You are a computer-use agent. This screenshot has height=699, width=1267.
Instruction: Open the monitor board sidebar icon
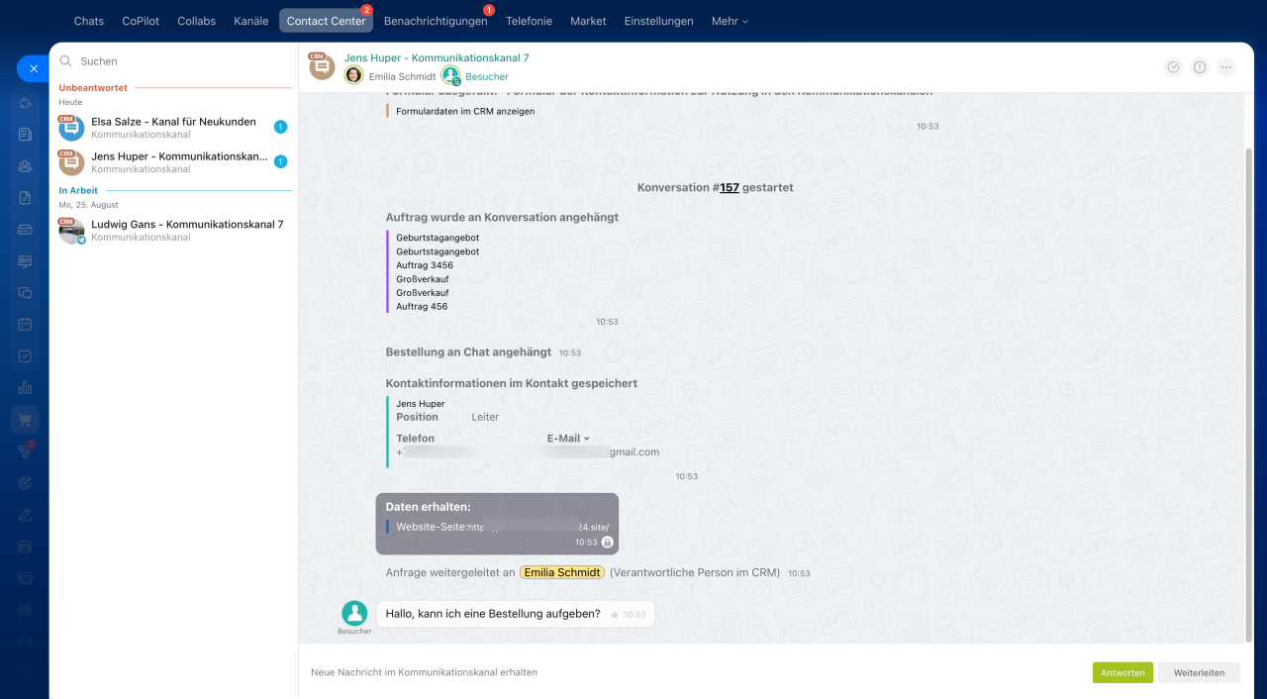[x=25, y=260]
